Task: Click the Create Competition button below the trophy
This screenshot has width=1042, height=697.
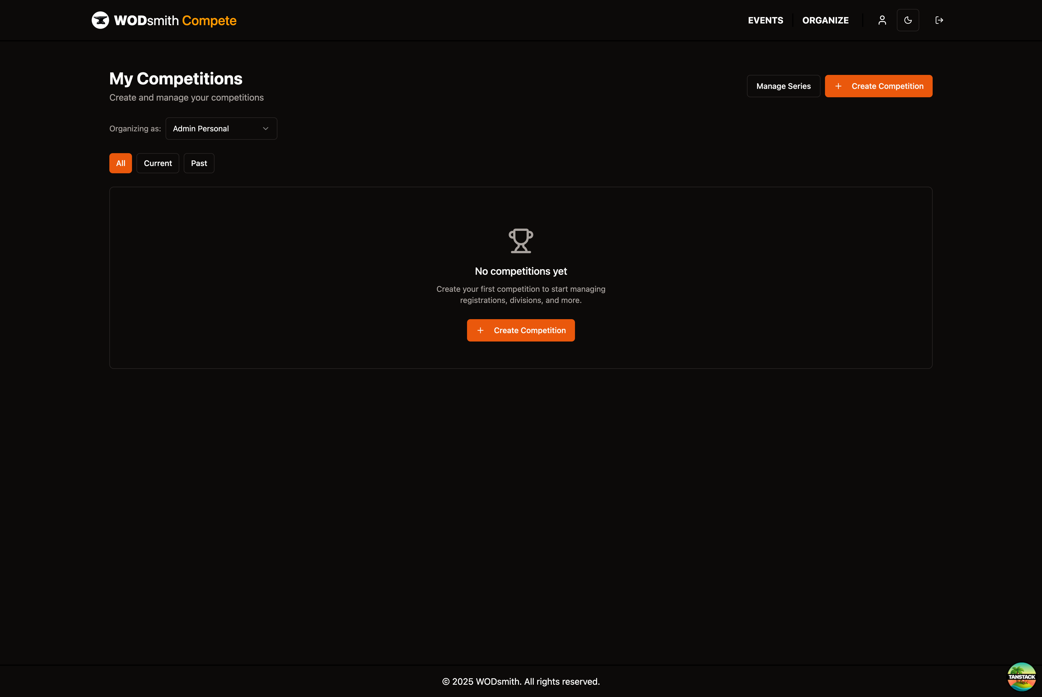Action: pyautogui.click(x=521, y=330)
